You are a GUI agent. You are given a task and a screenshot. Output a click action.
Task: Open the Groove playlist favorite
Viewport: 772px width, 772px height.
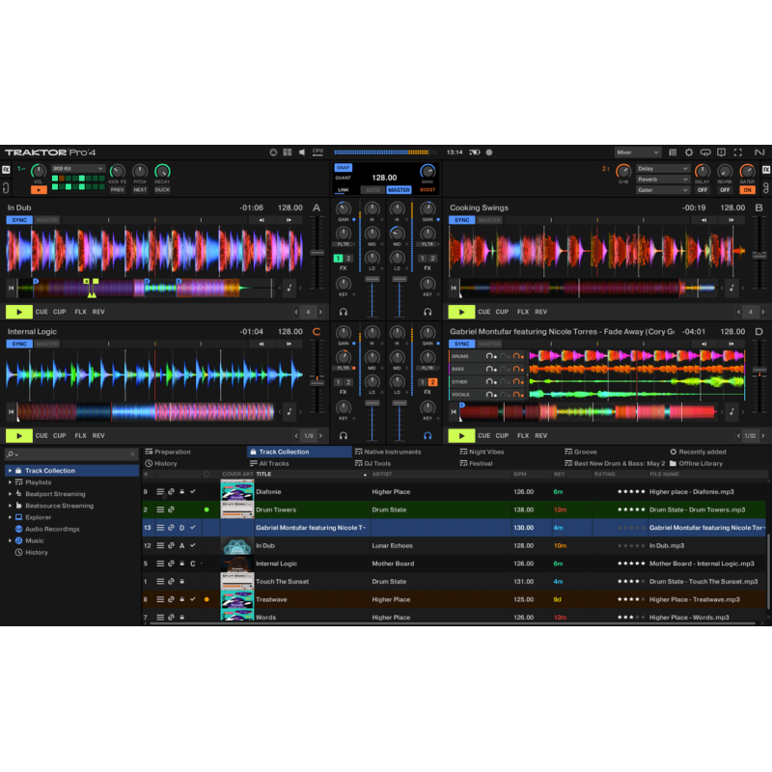tap(581, 452)
